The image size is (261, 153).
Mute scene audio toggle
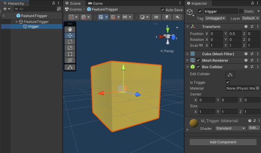(177, 17)
